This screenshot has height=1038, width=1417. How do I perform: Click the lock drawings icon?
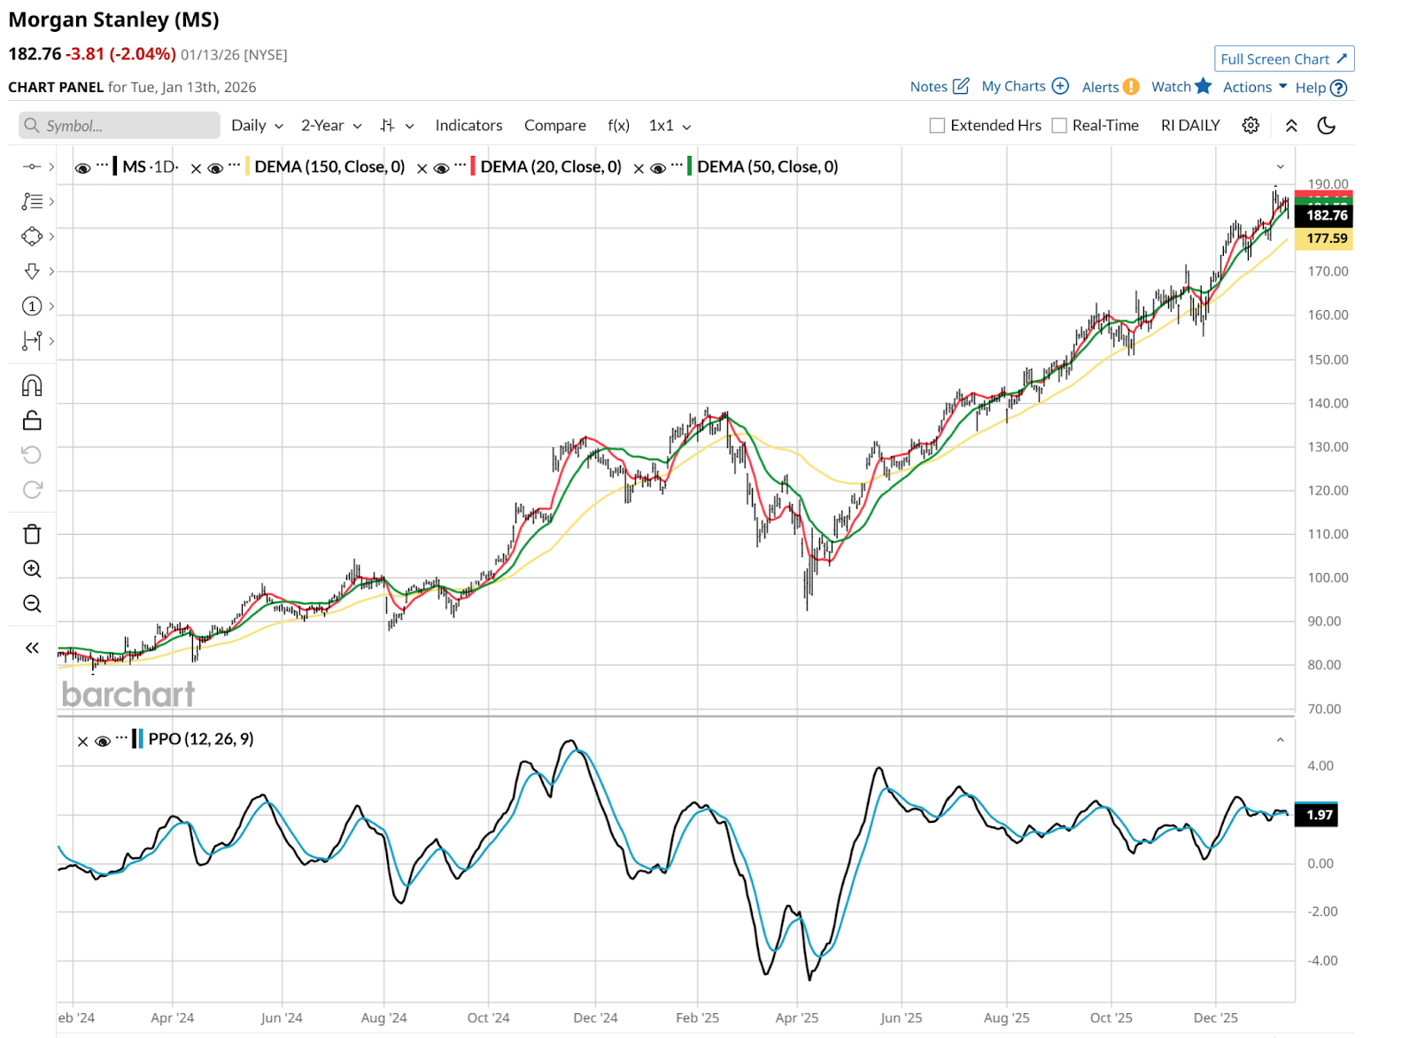pos(32,420)
